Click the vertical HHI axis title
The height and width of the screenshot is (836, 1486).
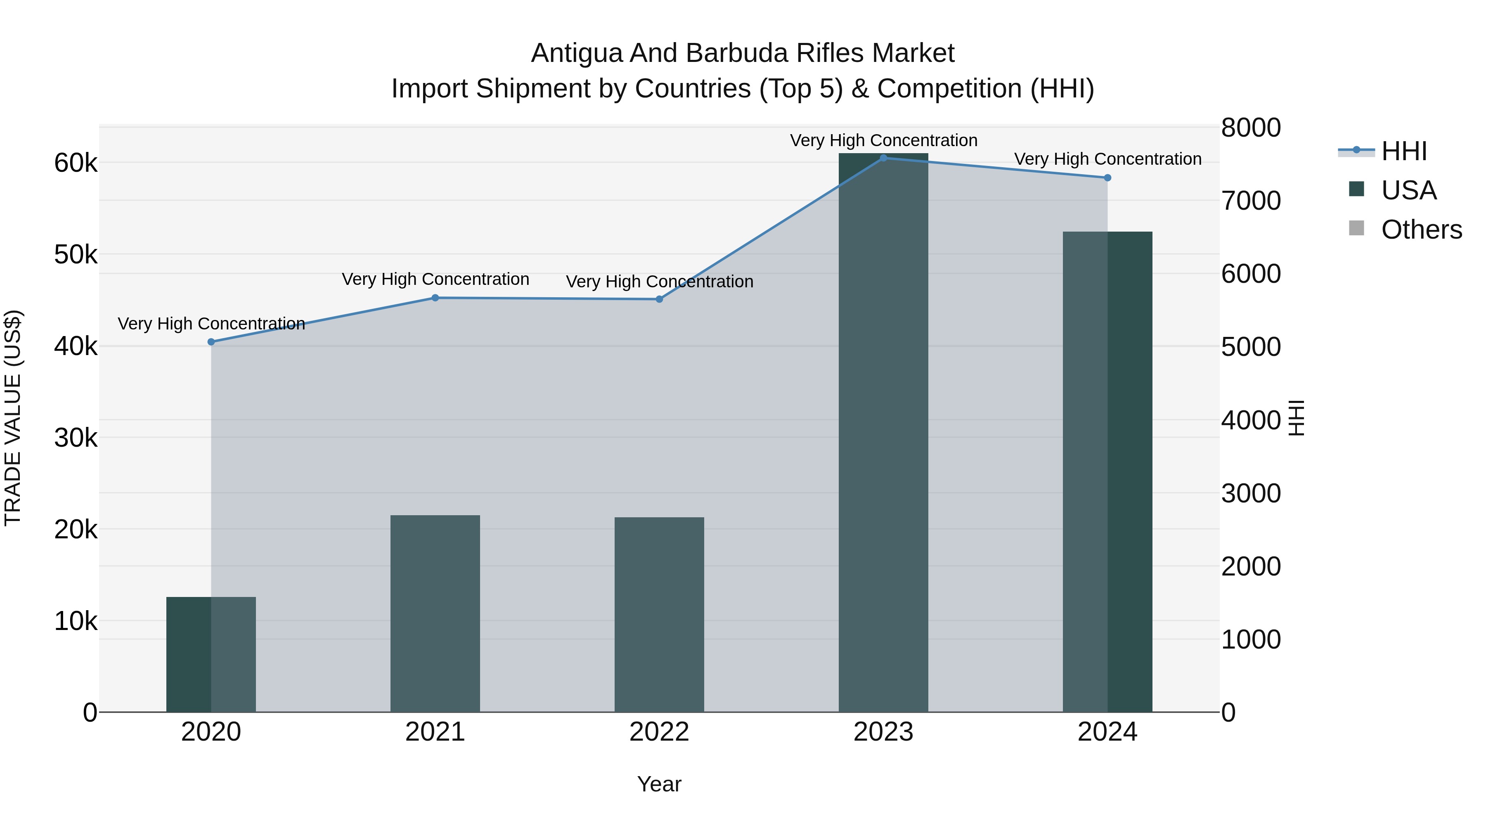pyautogui.click(x=1296, y=418)
